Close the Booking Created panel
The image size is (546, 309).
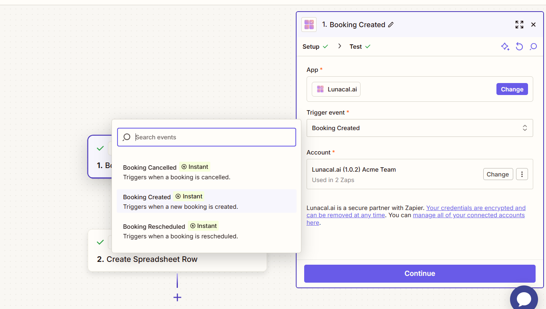(533, 25)
